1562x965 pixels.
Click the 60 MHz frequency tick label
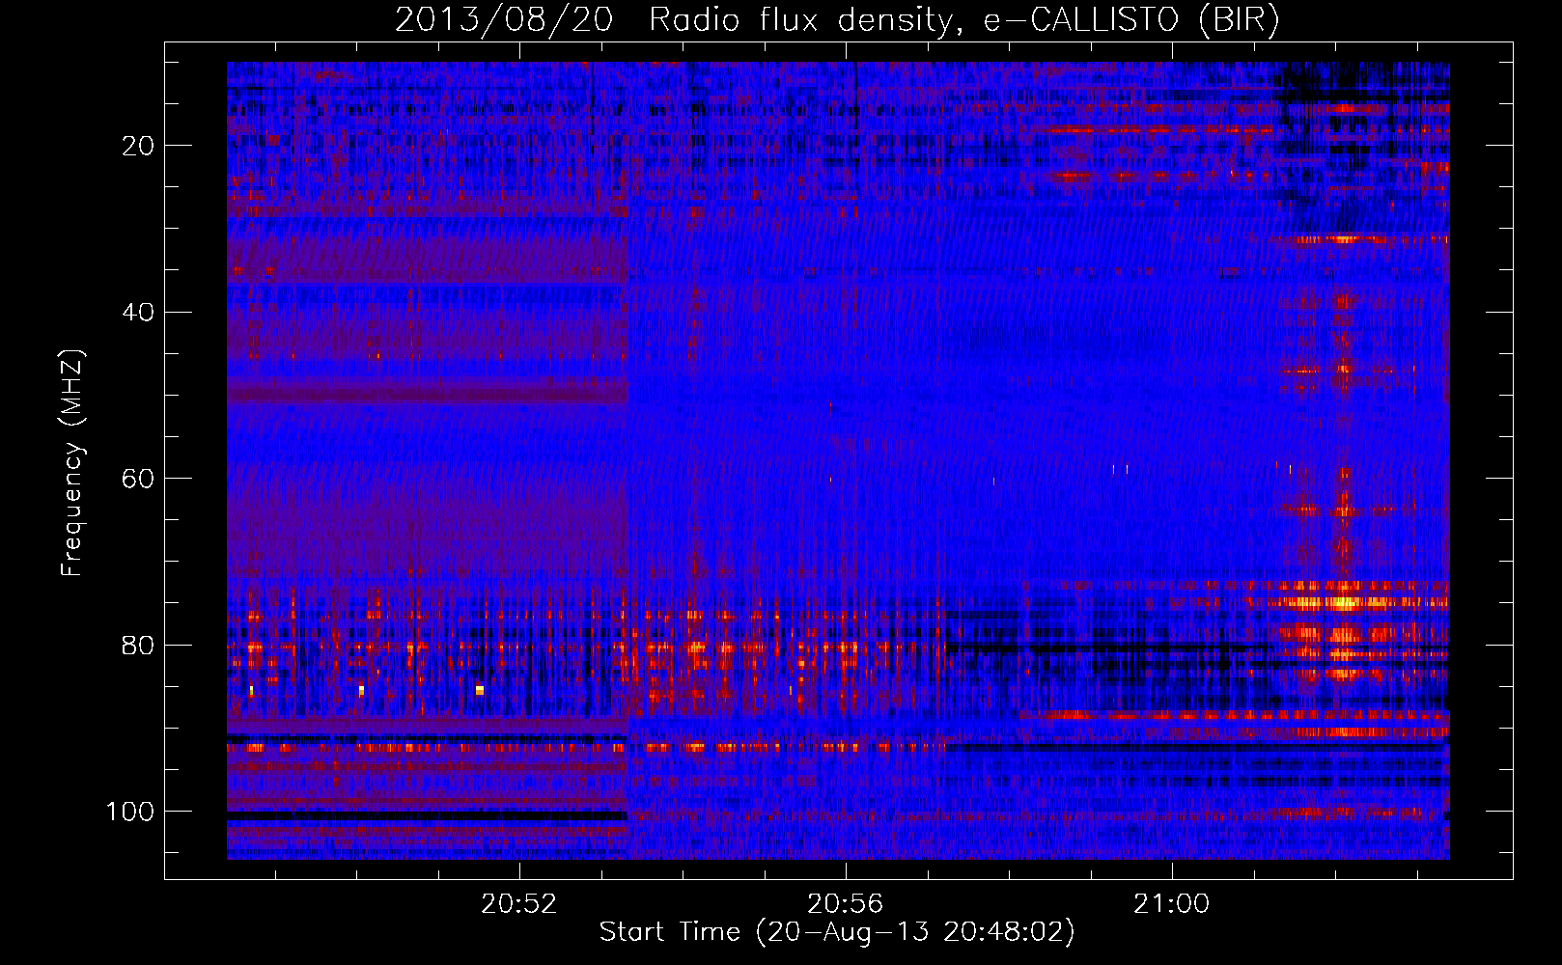(x=139, y=479)
